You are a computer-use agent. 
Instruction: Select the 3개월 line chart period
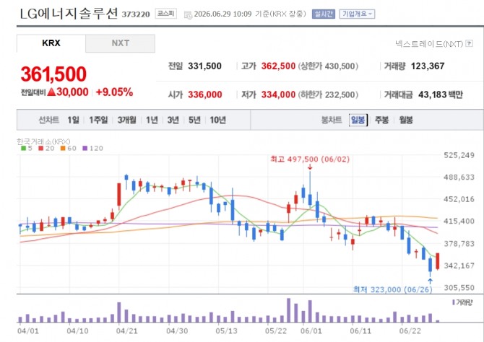coord(127,120)
